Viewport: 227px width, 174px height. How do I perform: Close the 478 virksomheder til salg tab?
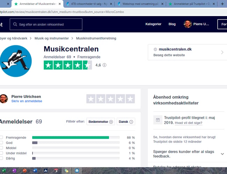[111, 4]
